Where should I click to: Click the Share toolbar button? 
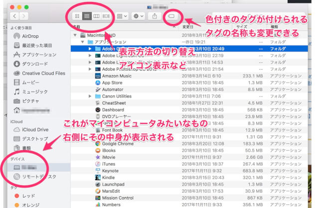(x=155, y=16)
